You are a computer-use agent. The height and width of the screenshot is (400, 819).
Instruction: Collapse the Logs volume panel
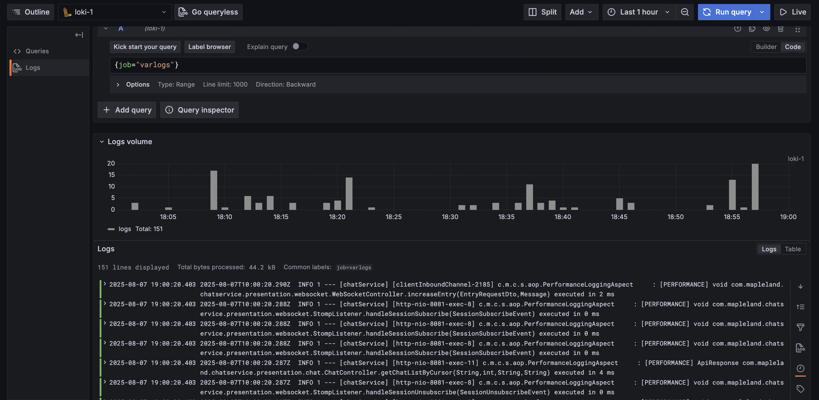[102, 142]
